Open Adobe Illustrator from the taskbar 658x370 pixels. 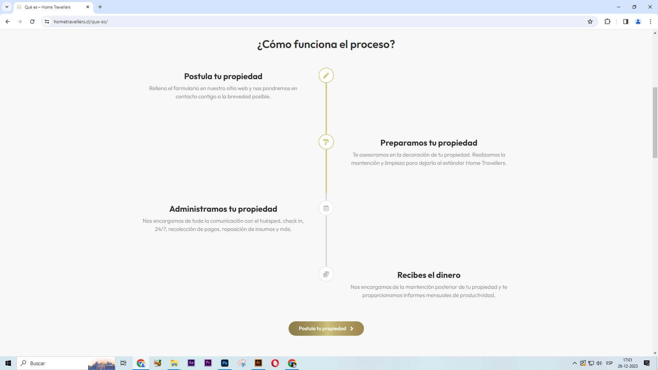tap(258, 363)
